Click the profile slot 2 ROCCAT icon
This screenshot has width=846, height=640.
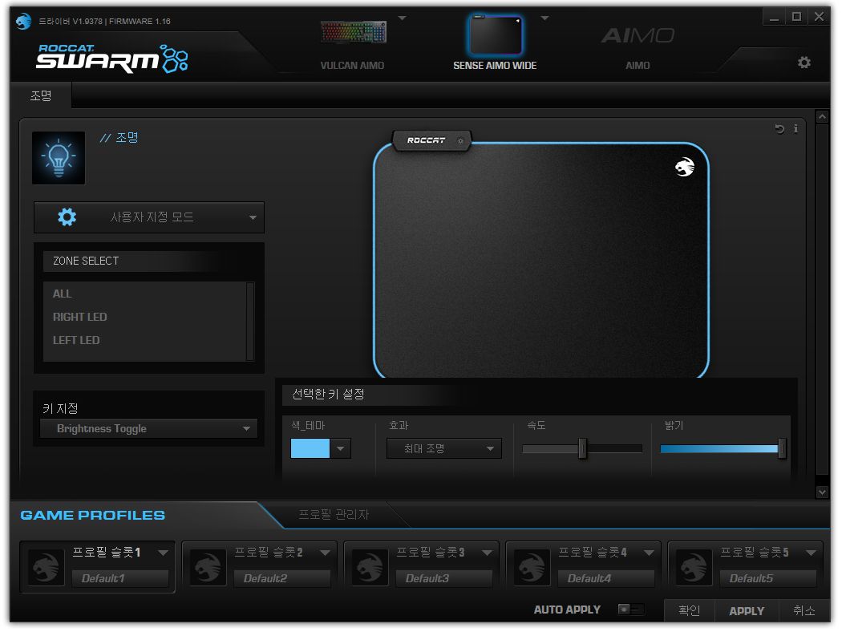pos(208,567)
